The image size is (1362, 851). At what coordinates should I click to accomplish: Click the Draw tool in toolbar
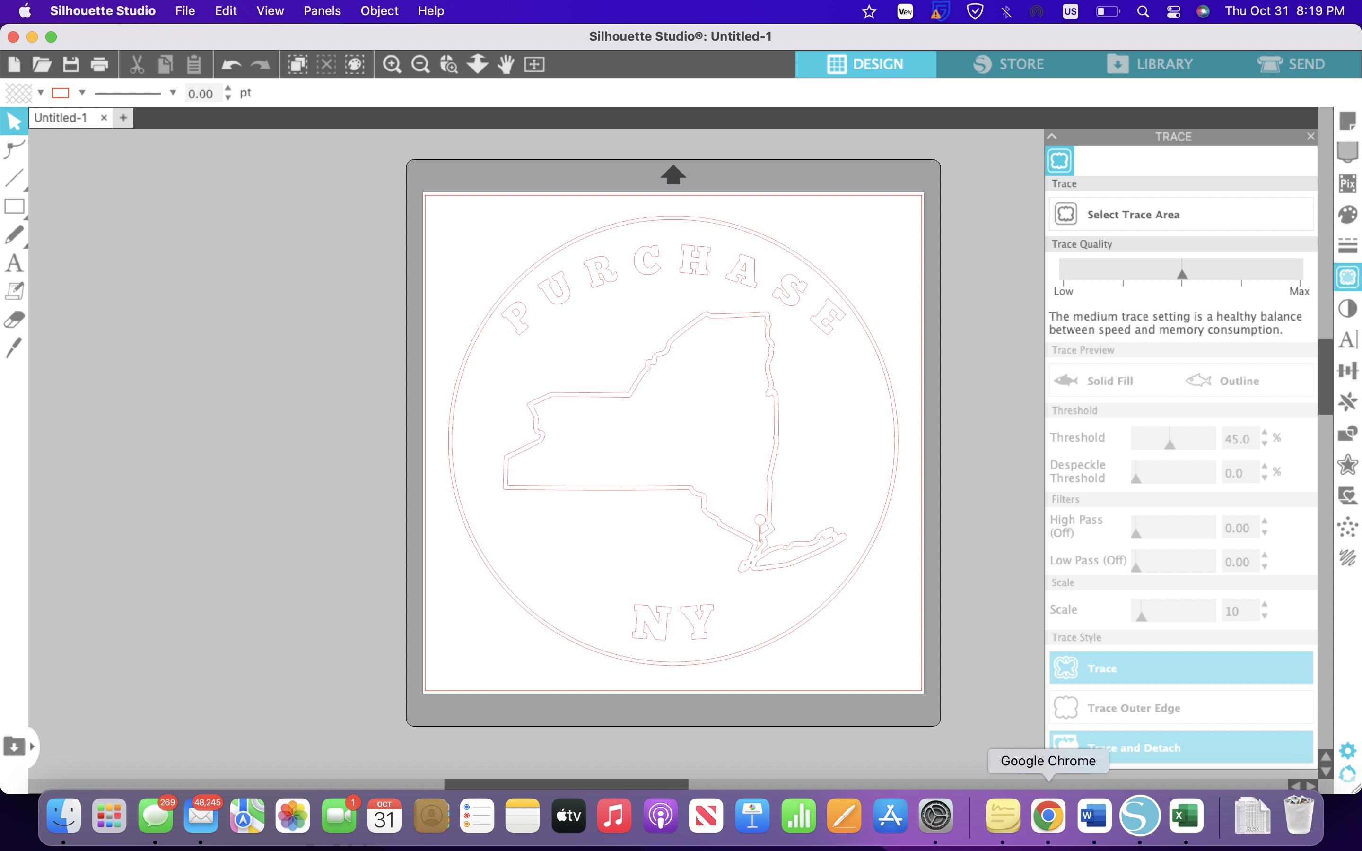click(14, 234)
